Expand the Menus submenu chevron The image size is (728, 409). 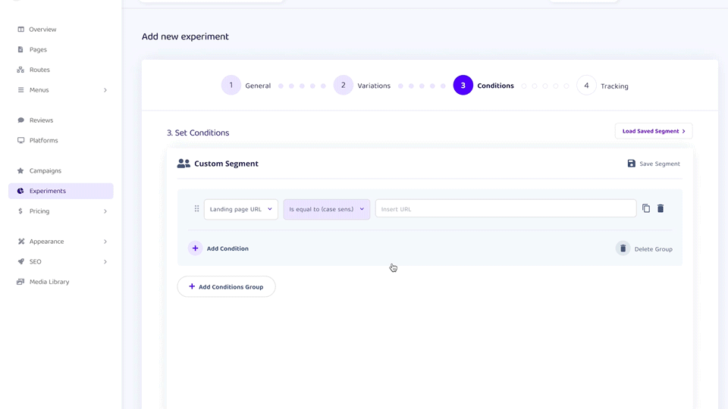pos(105,90)
